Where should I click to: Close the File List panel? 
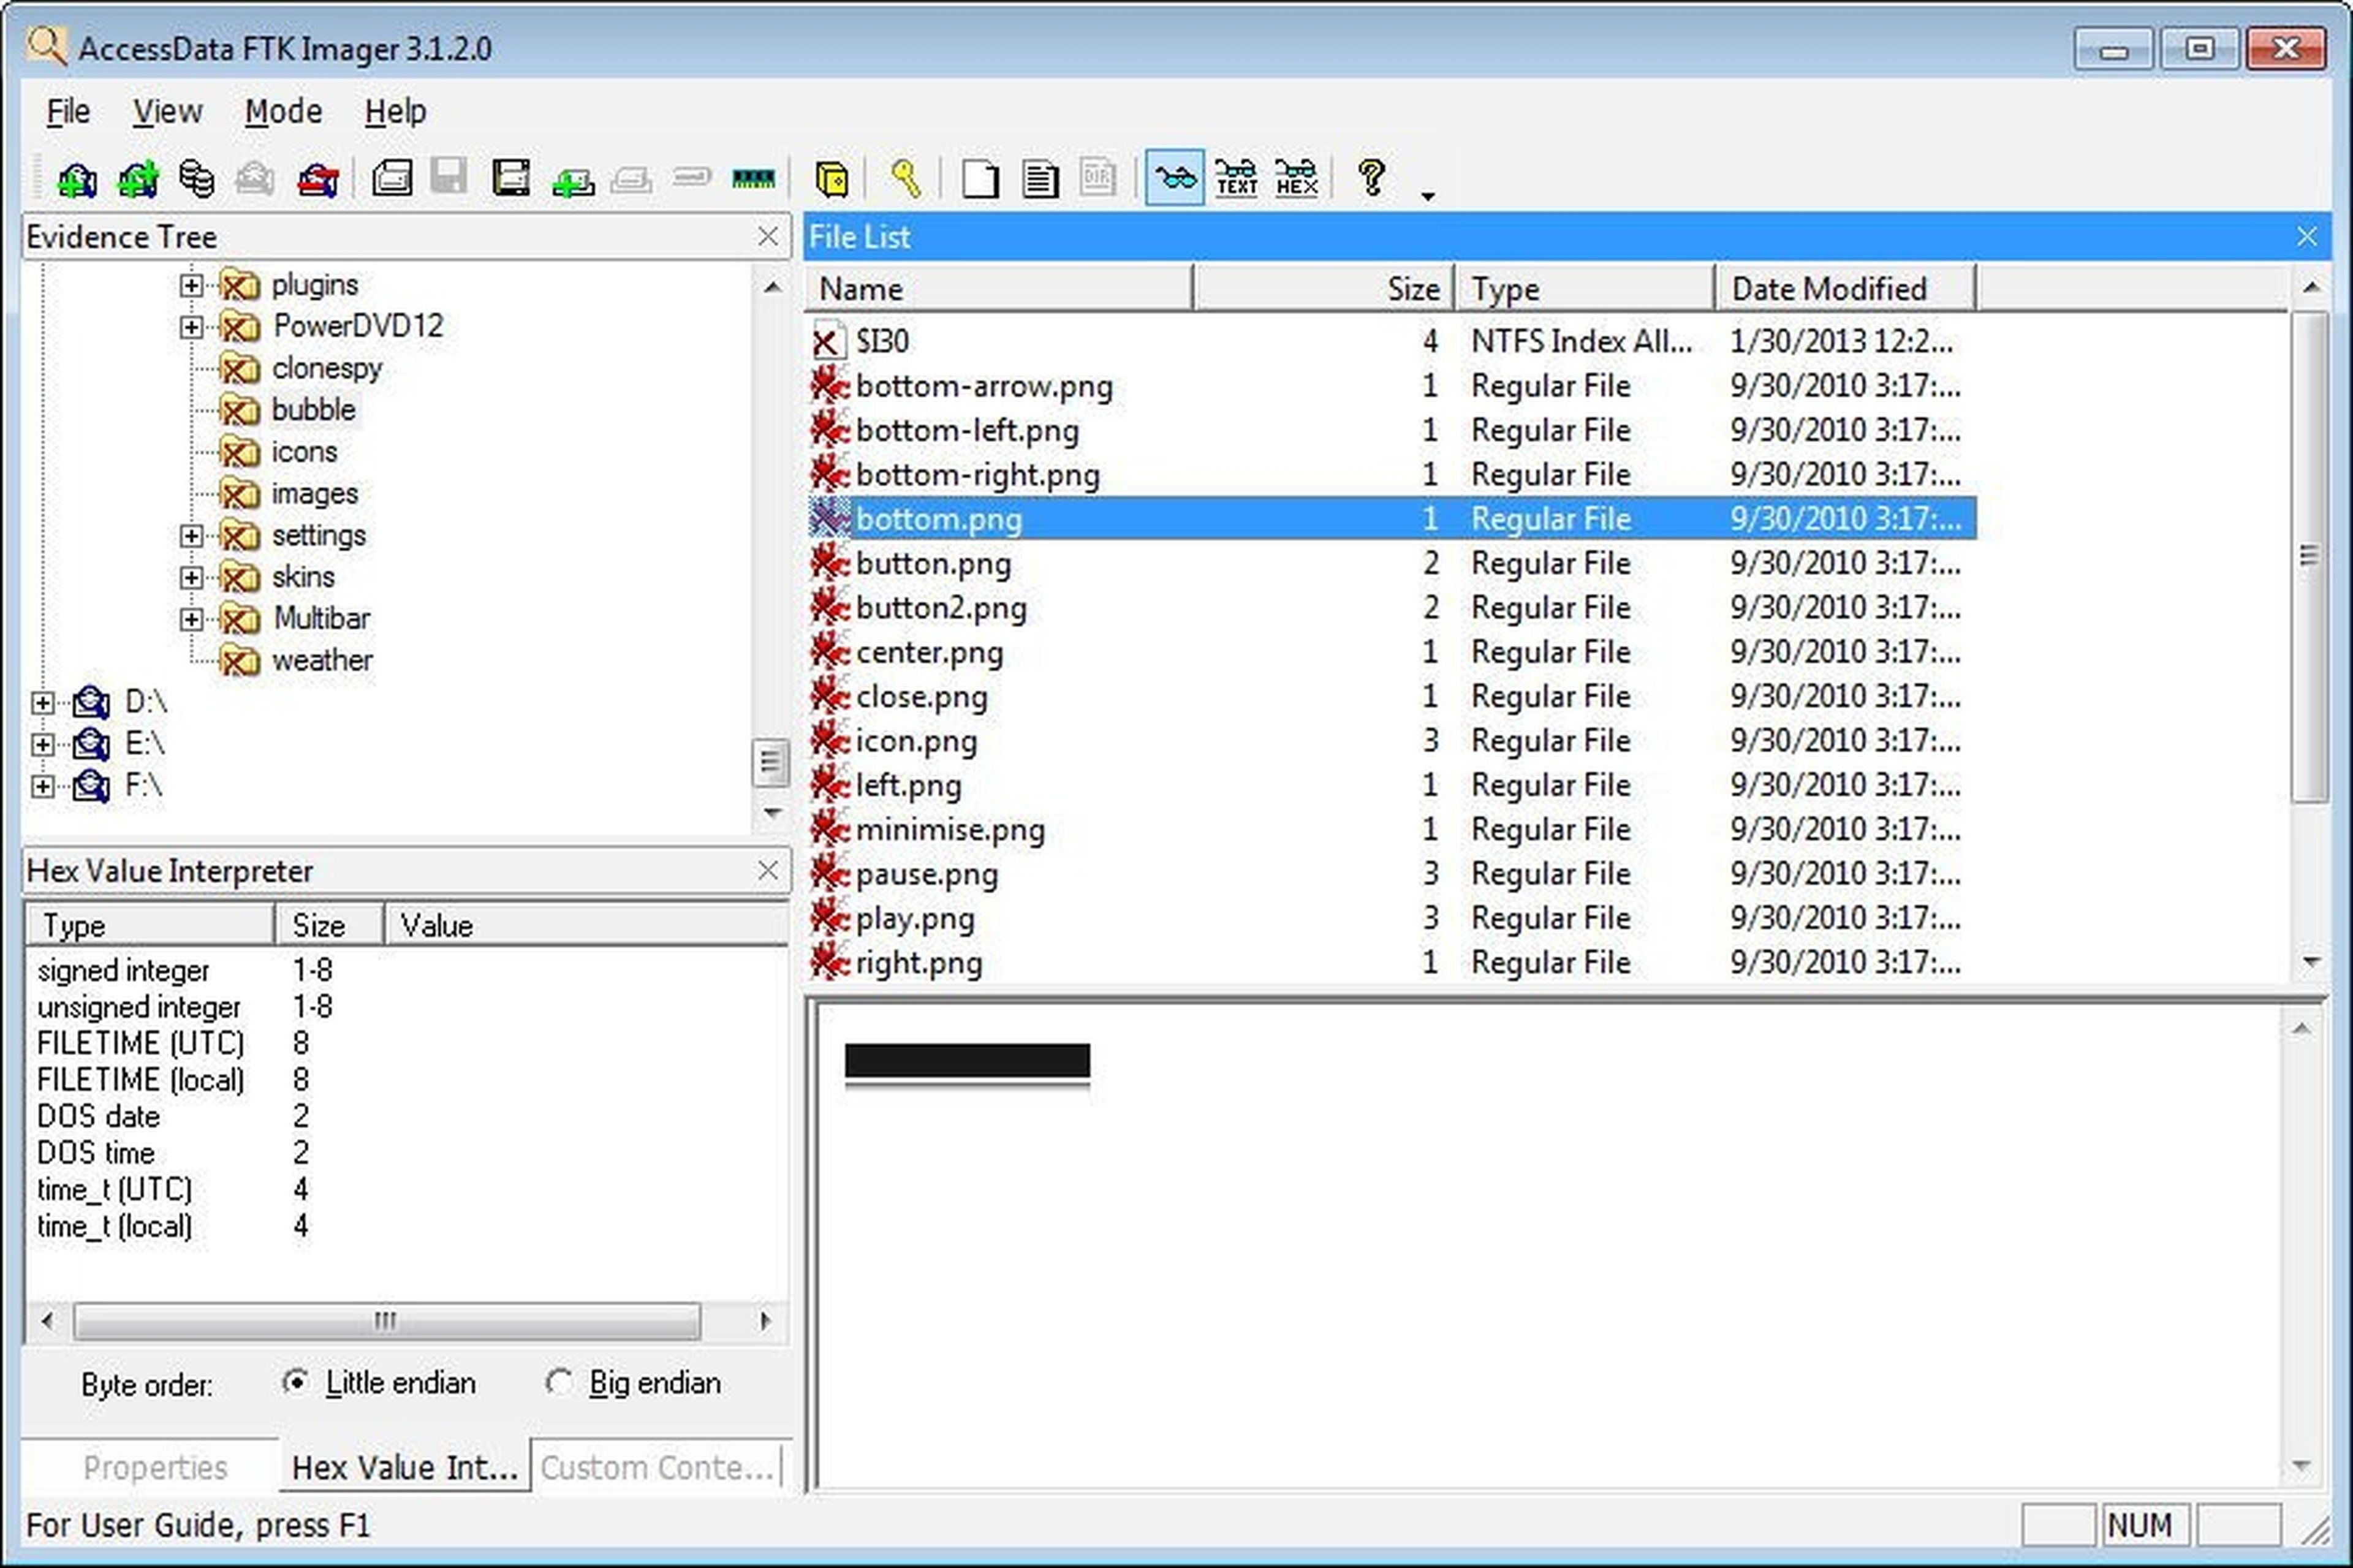(2306, 236)
